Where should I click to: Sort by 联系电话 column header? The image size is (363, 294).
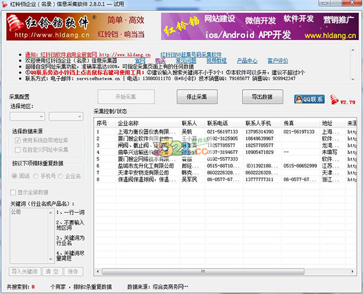click(224, 123)
